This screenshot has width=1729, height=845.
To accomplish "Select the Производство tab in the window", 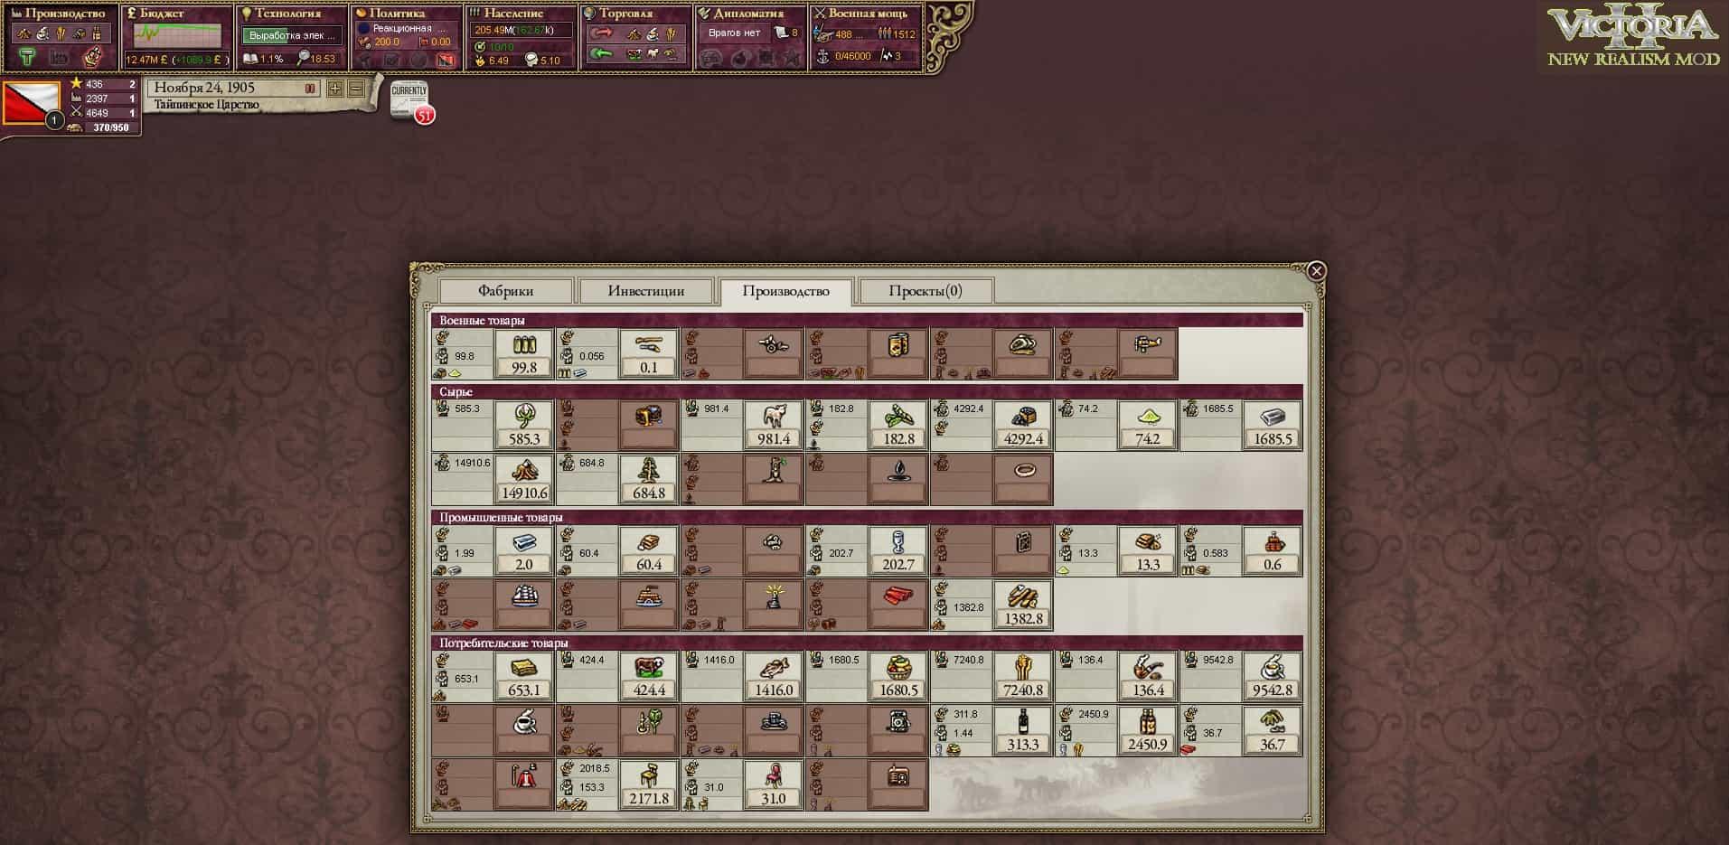I will click(x=785, y=291).
